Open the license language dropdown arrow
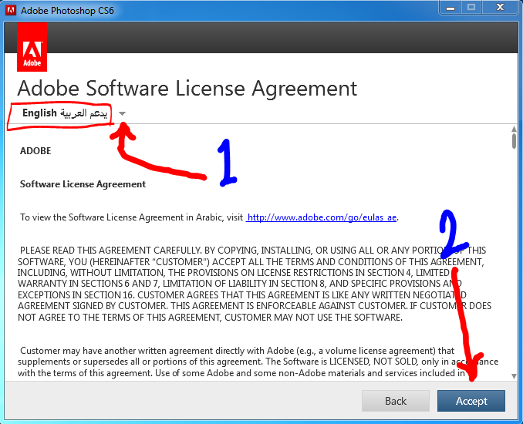 pos(122,113)
